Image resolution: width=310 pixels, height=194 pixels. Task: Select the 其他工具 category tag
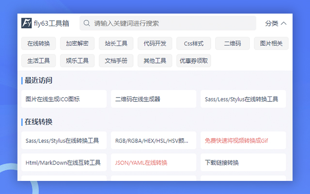point(155,61)
